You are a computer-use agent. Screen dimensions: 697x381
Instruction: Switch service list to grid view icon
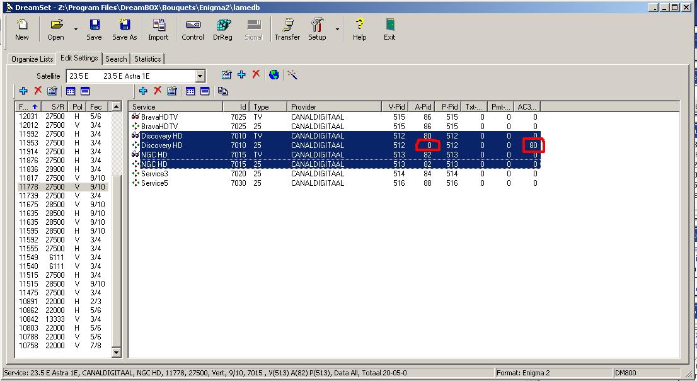pyautogui.click(x=190, y=91)
